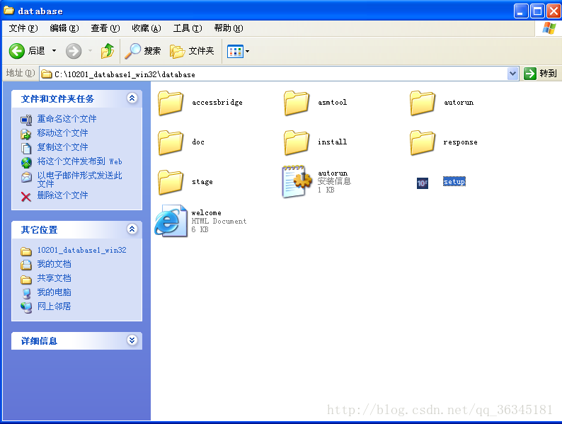Image resolution: width=562 pixels, height=424 pixels.
Task: Click the 我的文档 documents icon
Action: click(x=25, y=265)
